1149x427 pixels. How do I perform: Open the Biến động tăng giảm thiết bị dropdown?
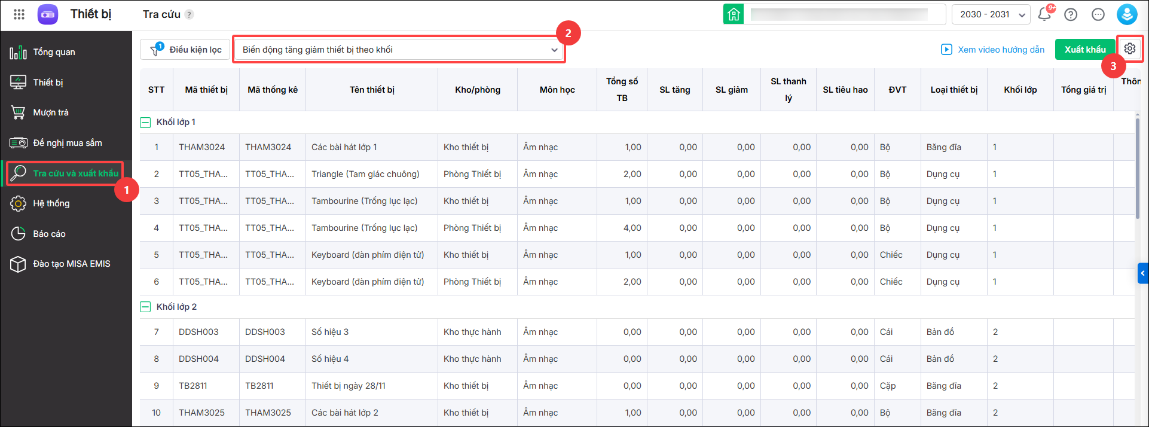coord(399,50)
